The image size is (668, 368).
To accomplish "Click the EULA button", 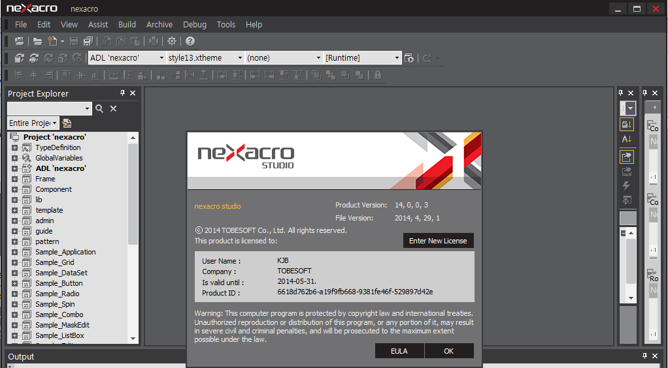I will click(x=399, y=351).
